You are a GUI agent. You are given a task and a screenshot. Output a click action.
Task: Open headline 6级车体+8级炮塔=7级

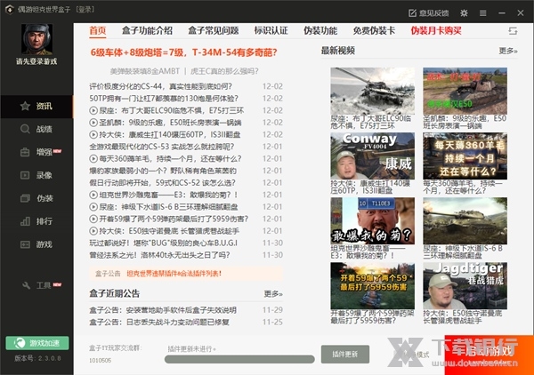click(x=184, y=52)
